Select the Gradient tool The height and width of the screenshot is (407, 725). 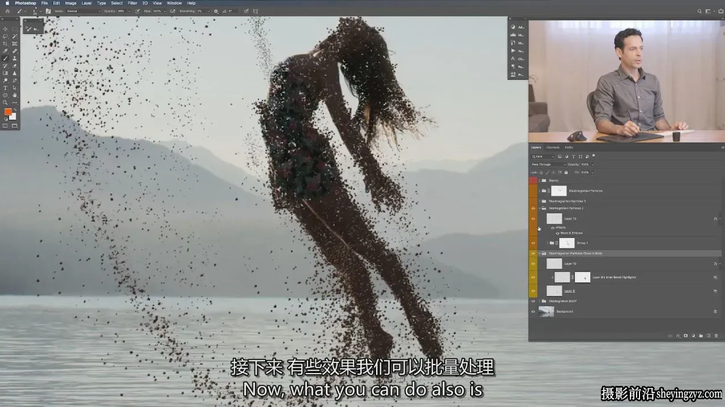6,73
